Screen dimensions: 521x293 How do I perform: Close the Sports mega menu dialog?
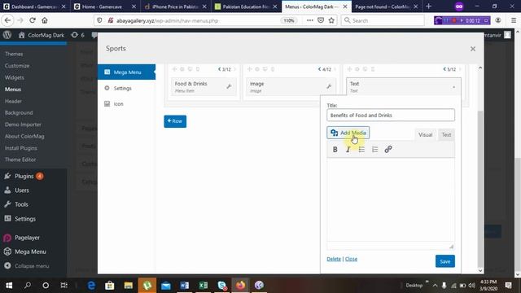pos(473,49)
